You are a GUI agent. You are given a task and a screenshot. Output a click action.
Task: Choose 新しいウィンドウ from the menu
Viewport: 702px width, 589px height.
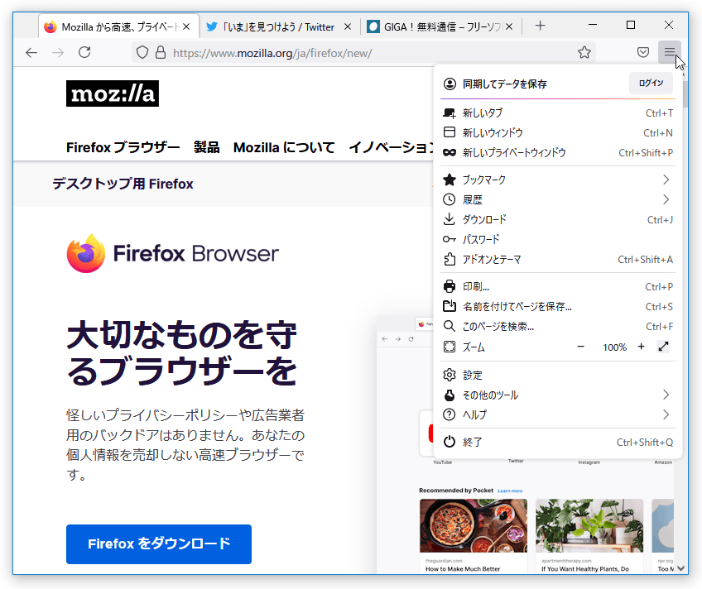tap(558, 133)
